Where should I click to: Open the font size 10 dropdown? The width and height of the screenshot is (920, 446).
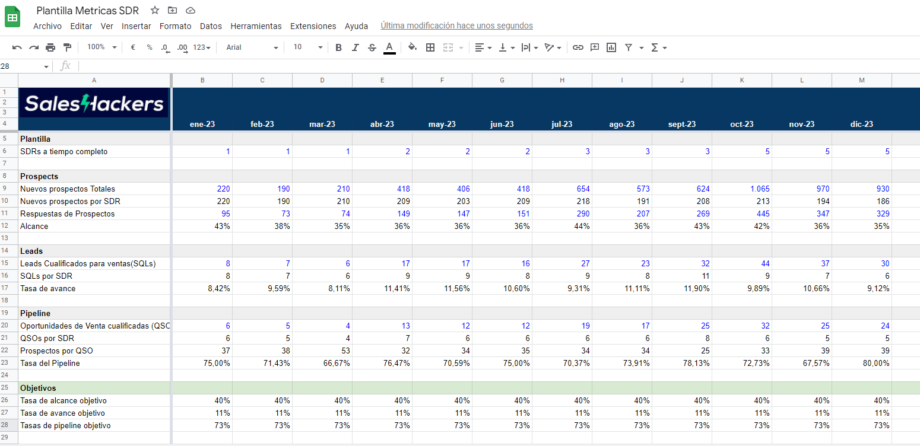pyautogui.click(x=307, y=47)
